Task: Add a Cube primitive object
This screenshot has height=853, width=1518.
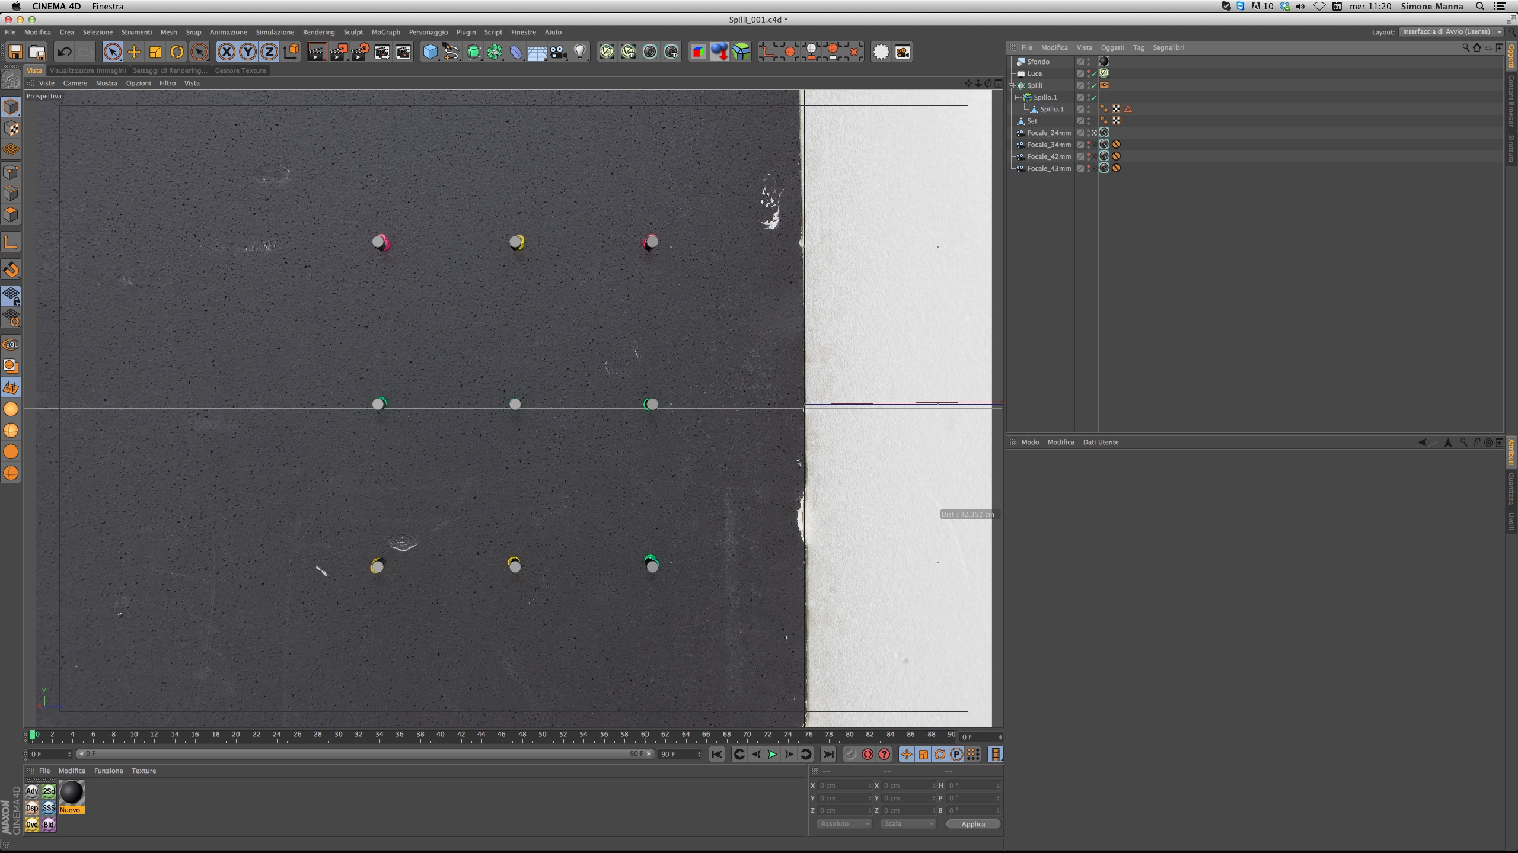Action: click(430, 52)
